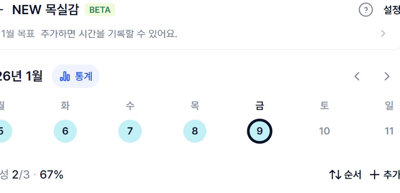Screen dimensions: 400x193
Task: Click the 순서 sort order button
Action: click(345, 175)
